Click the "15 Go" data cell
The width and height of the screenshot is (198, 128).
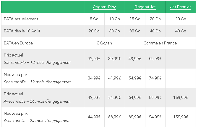pos(135,19)
